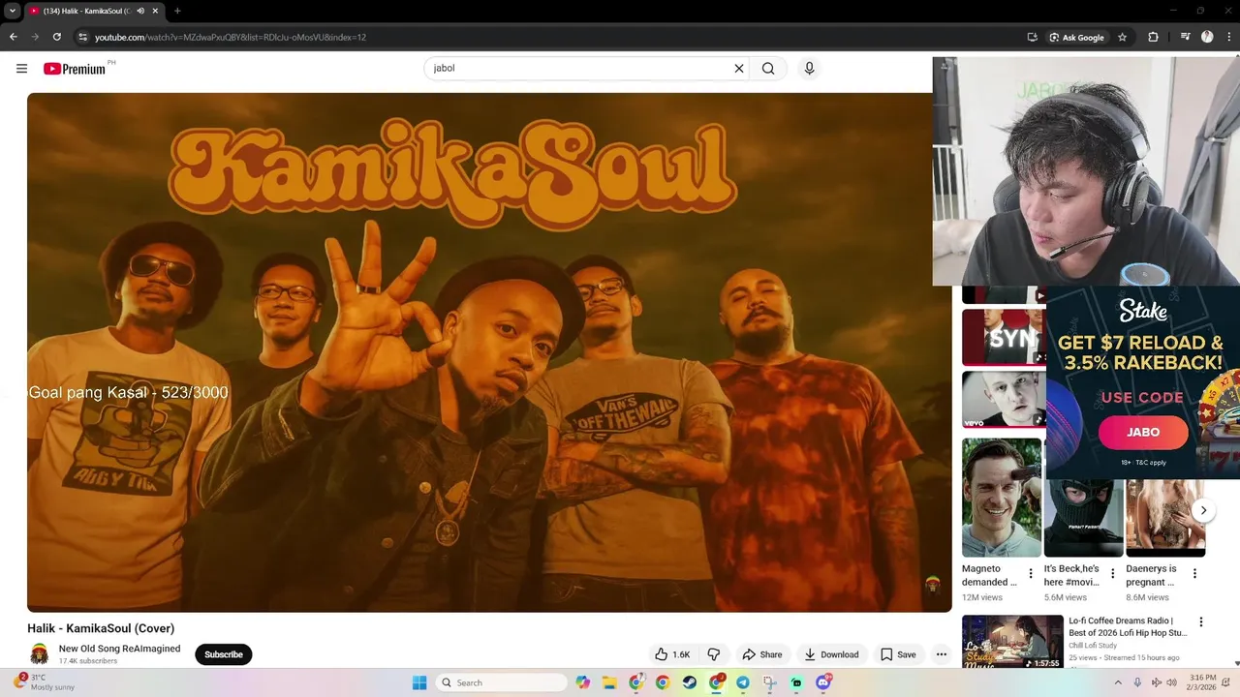
Task: Subscribe to New Old Song ReAImagined
Action: point(223,654)
